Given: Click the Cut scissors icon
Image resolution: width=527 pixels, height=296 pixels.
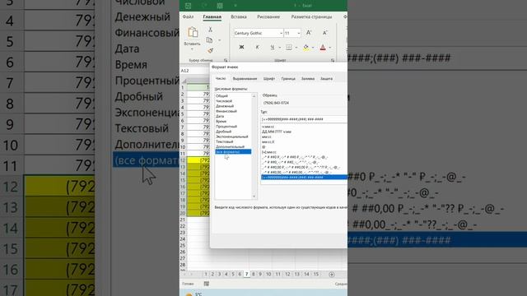Looking at the screenshot, I should (210, 30).
